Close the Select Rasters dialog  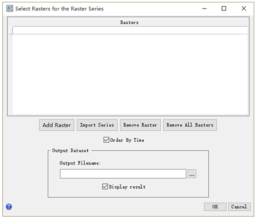(244, 9)
